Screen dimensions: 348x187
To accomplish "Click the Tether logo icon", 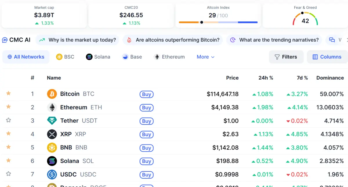I will click(52, 121).
